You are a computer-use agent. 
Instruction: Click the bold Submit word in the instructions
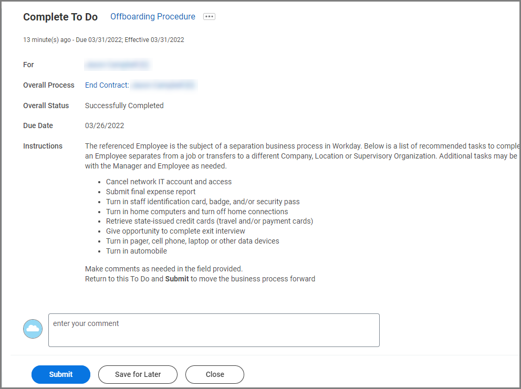pos(177,279)
